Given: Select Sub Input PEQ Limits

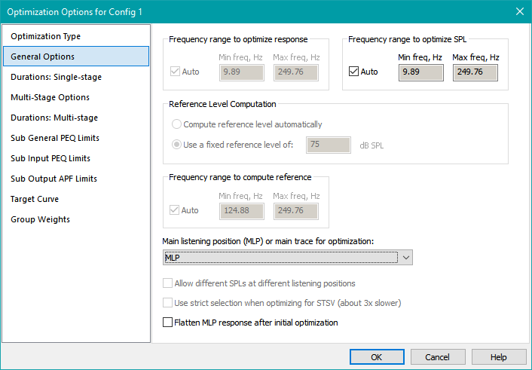Looking at the screenshot, I should pos(76,158).
